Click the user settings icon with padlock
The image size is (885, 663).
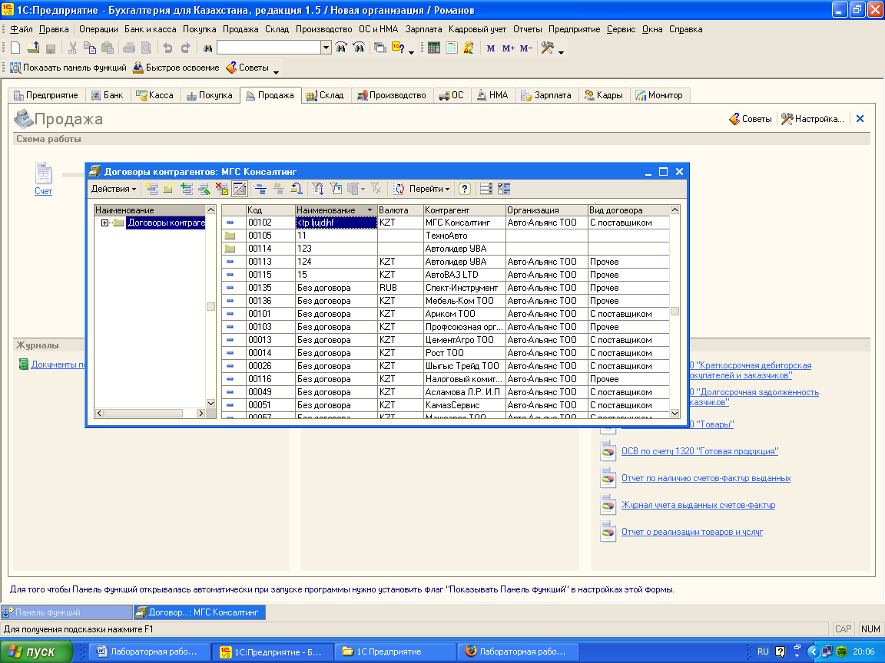[x=469, y=48]
